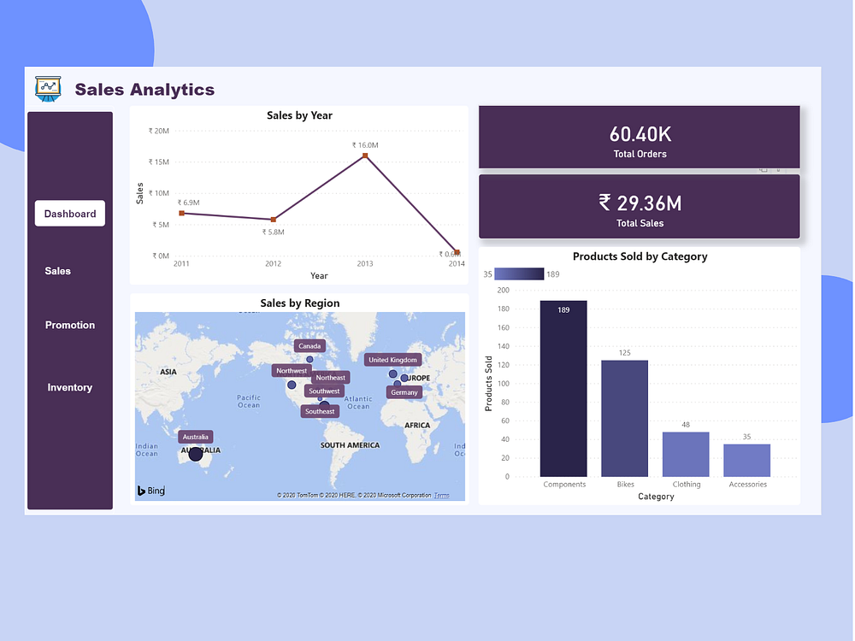This screenshot has height=641, width=855.
Task: Select the Northwest region marker
Action: click(291, 370)
